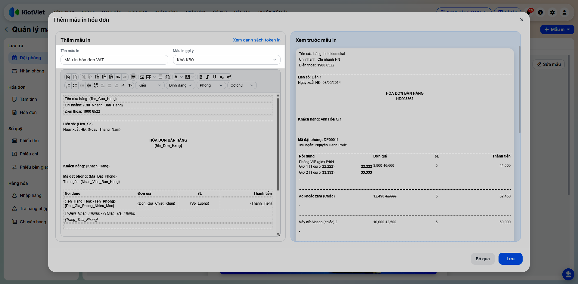Click the Sửa mẫu button

[x=548, y=64]
